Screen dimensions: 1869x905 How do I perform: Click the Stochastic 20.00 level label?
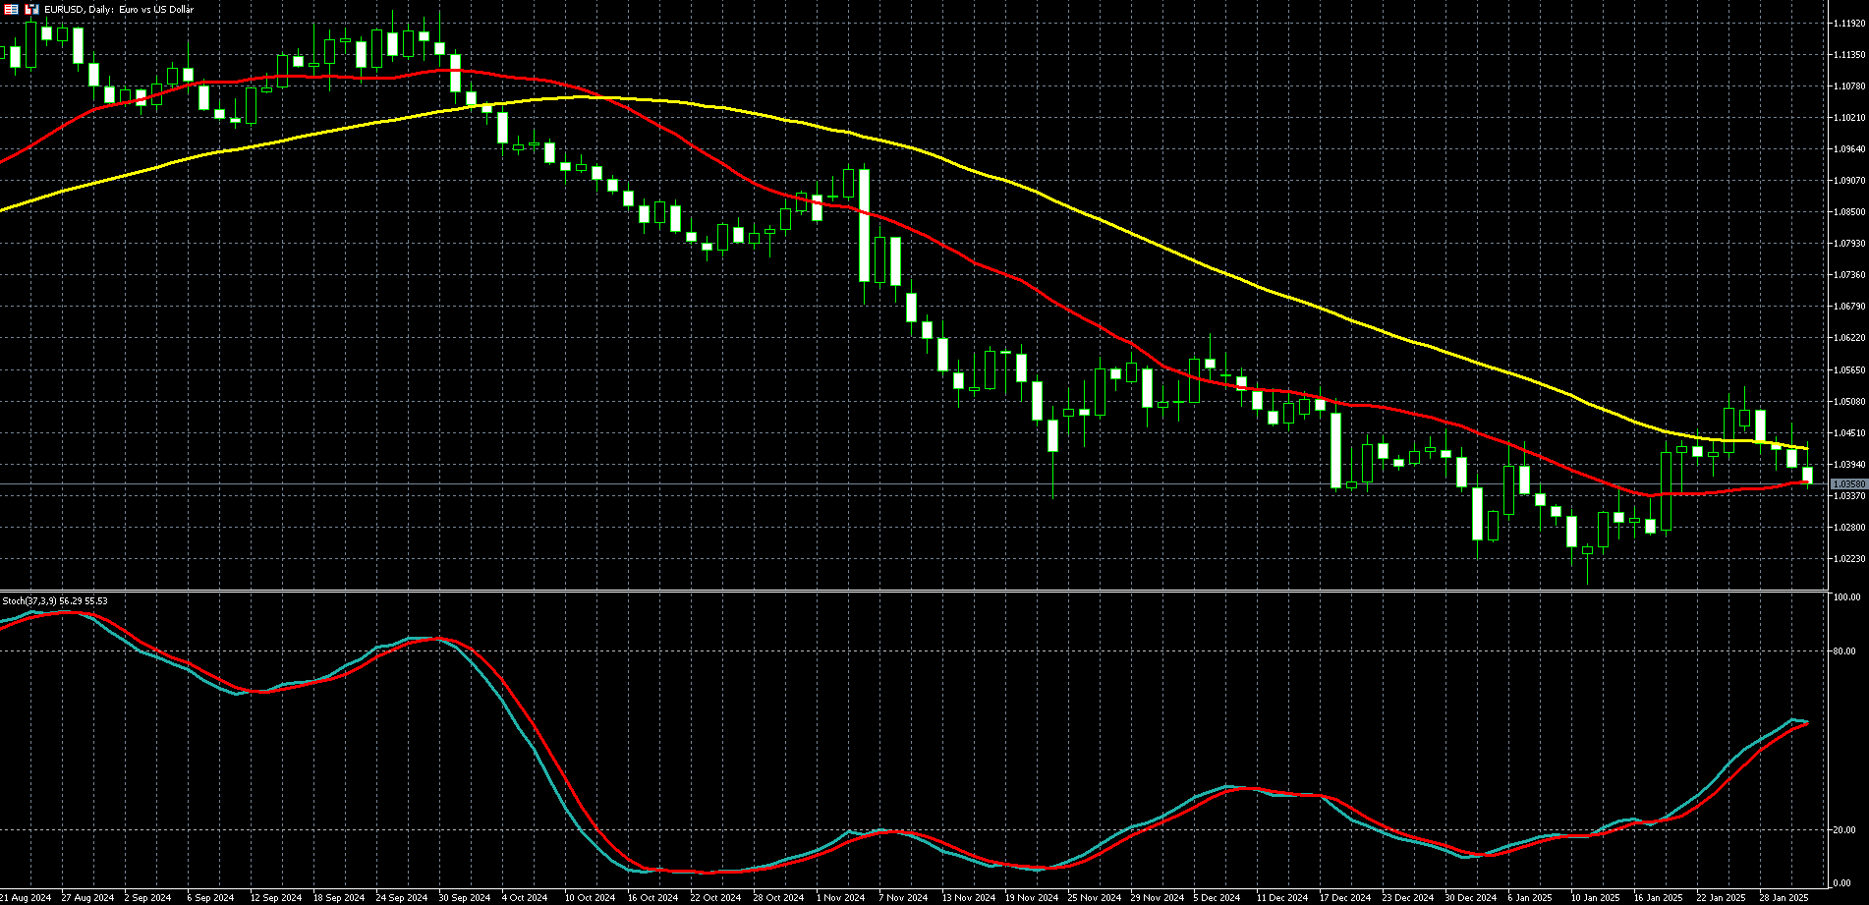tap(1844, 830)
